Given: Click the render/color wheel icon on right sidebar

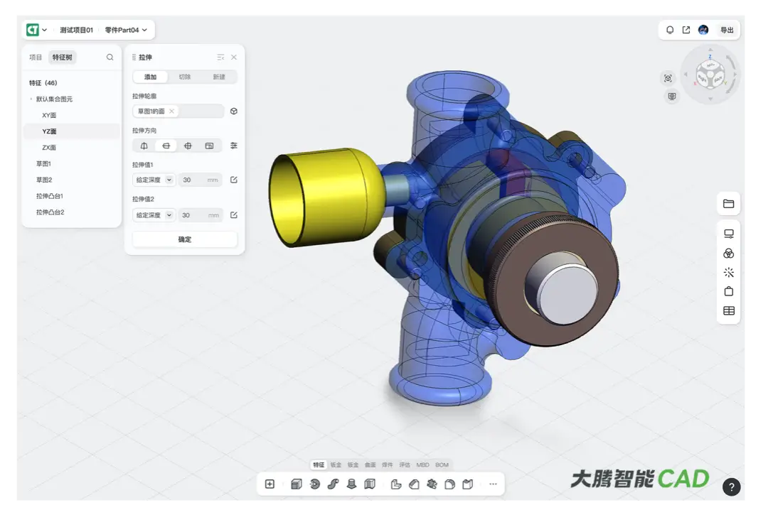Looking at the screenshot, I should (x=728, y=253).
